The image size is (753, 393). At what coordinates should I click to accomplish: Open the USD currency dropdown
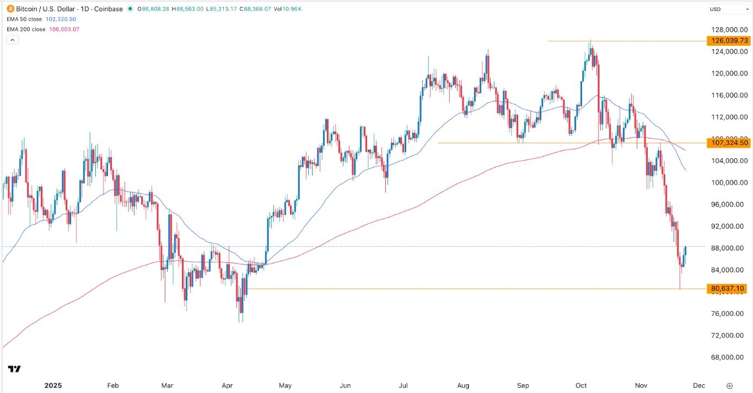tap(728, 9)
